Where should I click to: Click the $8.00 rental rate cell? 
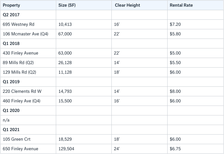195,91
